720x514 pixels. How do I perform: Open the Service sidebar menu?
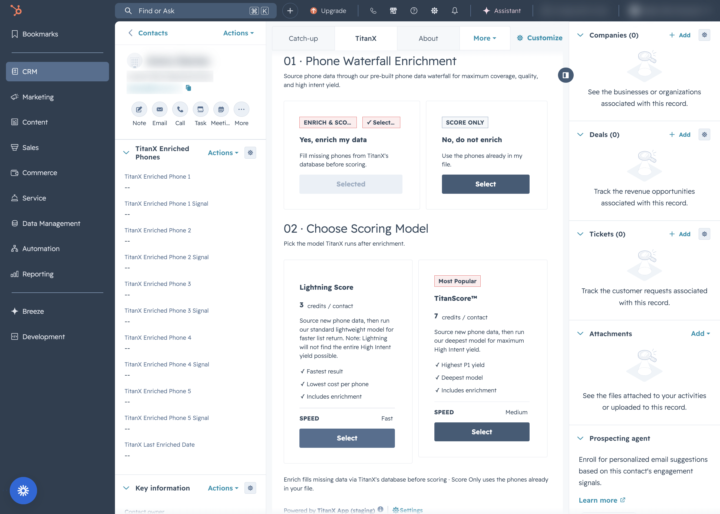[x=57, y=198]
